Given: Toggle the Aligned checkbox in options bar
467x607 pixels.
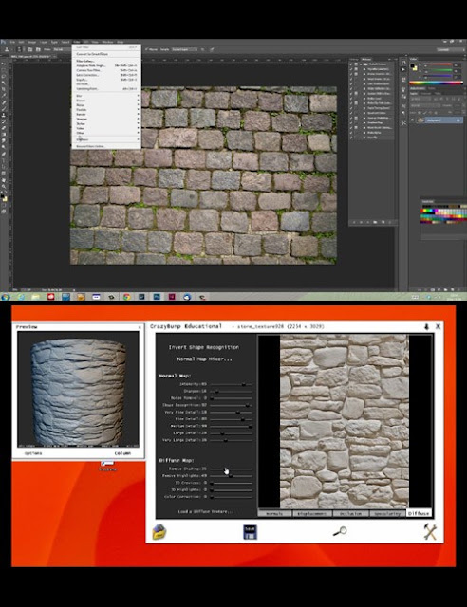Looking at the screenshot, I should pos(147,49).
